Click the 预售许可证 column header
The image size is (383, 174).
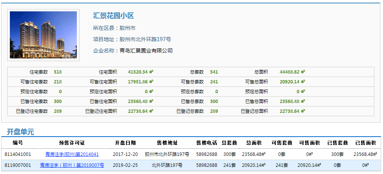pos(72,143)
